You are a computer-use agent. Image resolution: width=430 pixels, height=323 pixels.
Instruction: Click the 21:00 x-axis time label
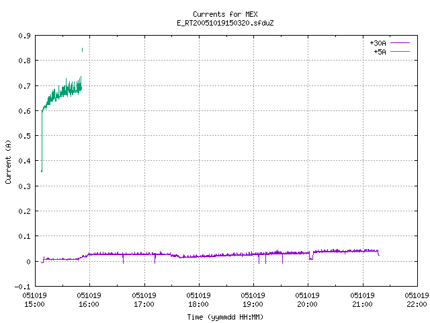pyautogui.click(x=362, y=304)
